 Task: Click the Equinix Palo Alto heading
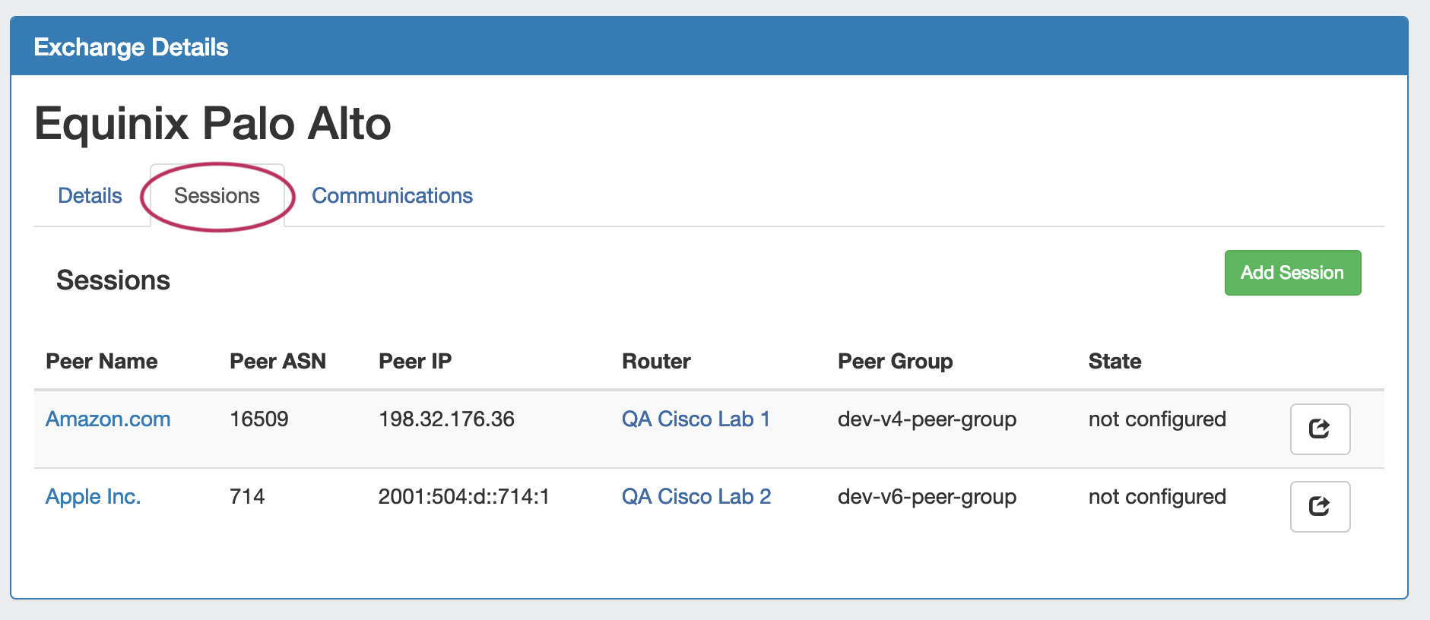(x=213, y=124)
